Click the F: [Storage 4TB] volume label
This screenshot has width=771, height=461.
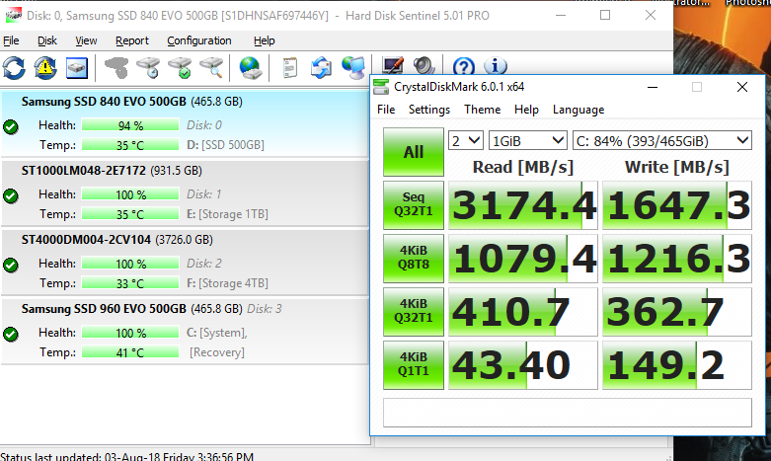click(227, 283)
